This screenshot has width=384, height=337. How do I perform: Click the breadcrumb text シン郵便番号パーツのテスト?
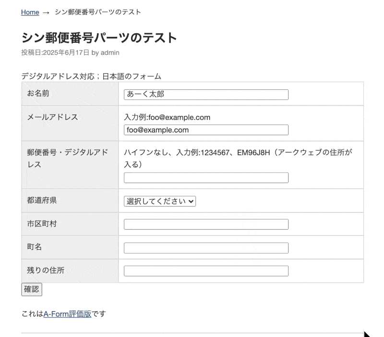(97, 12)
